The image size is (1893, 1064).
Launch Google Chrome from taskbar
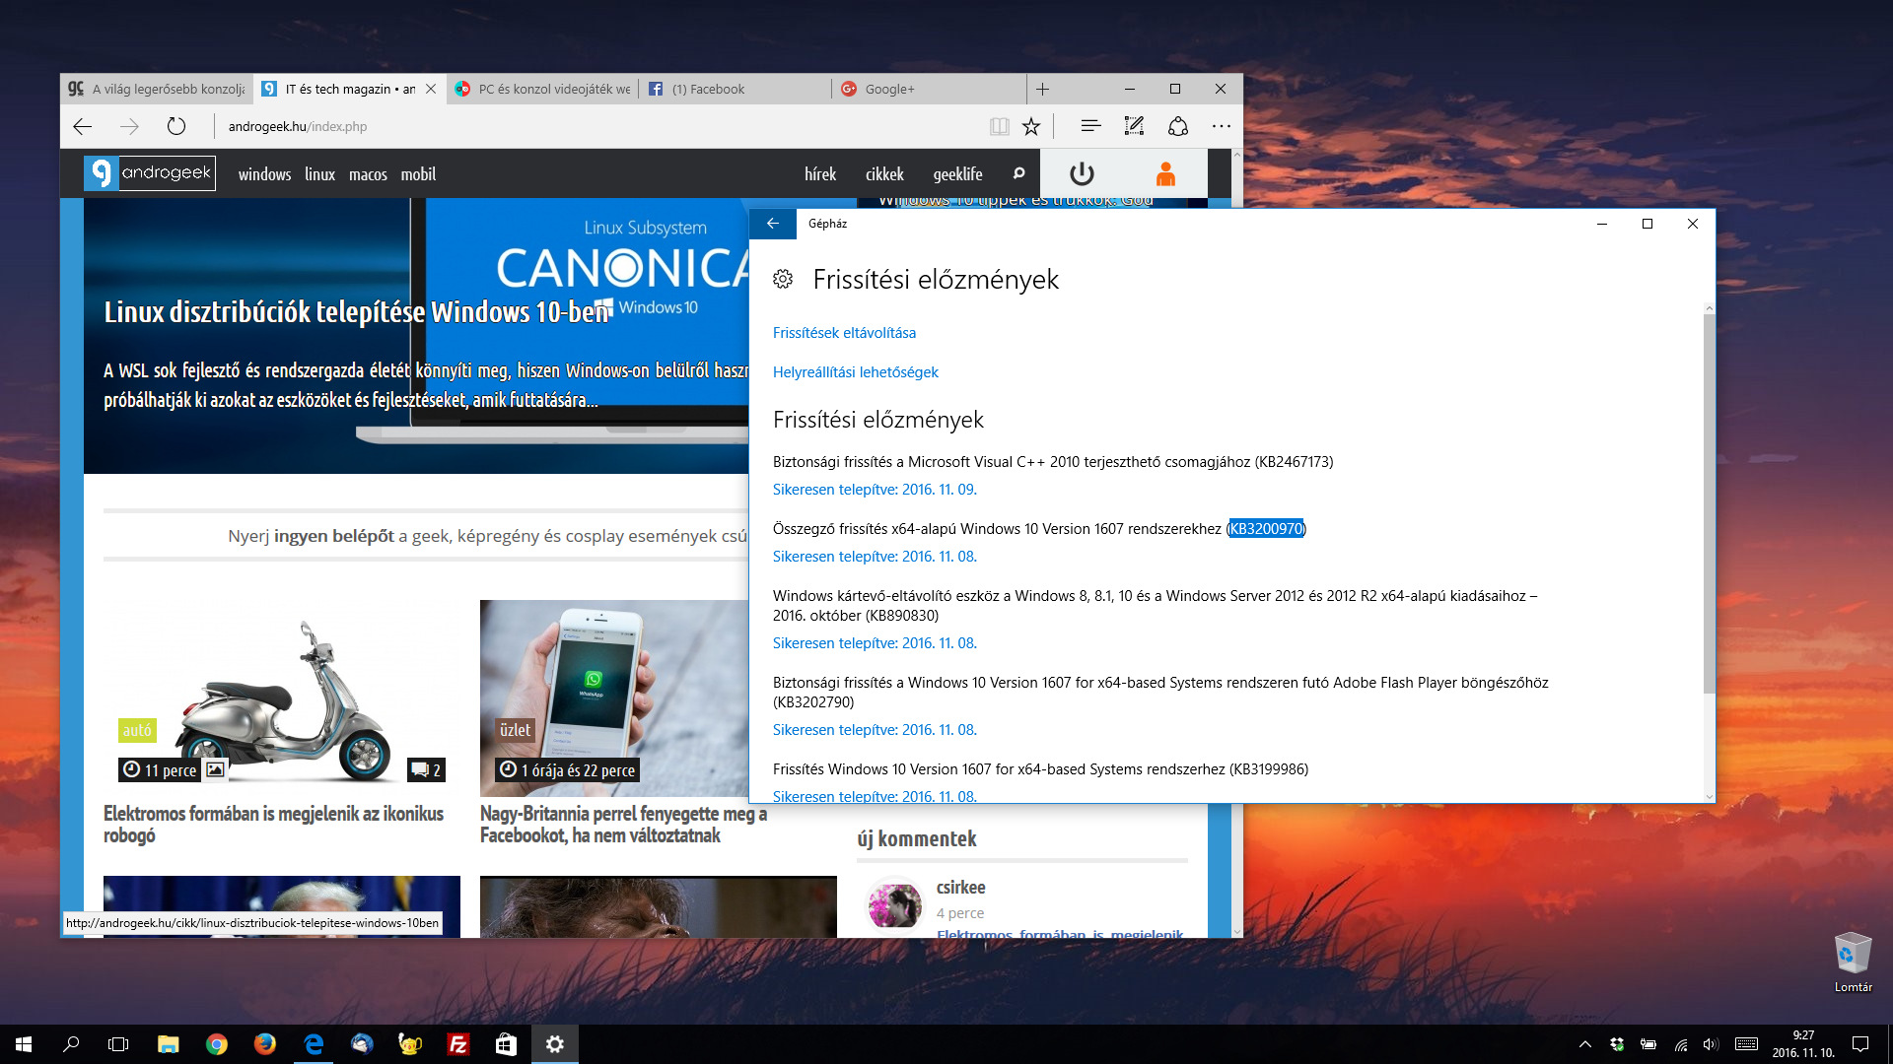tap(216, 1044)
